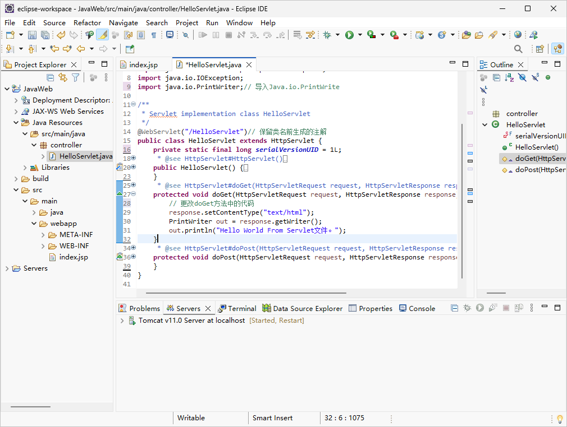Open the Refactor menu
The image size is (567, 427).
[87, 23]
